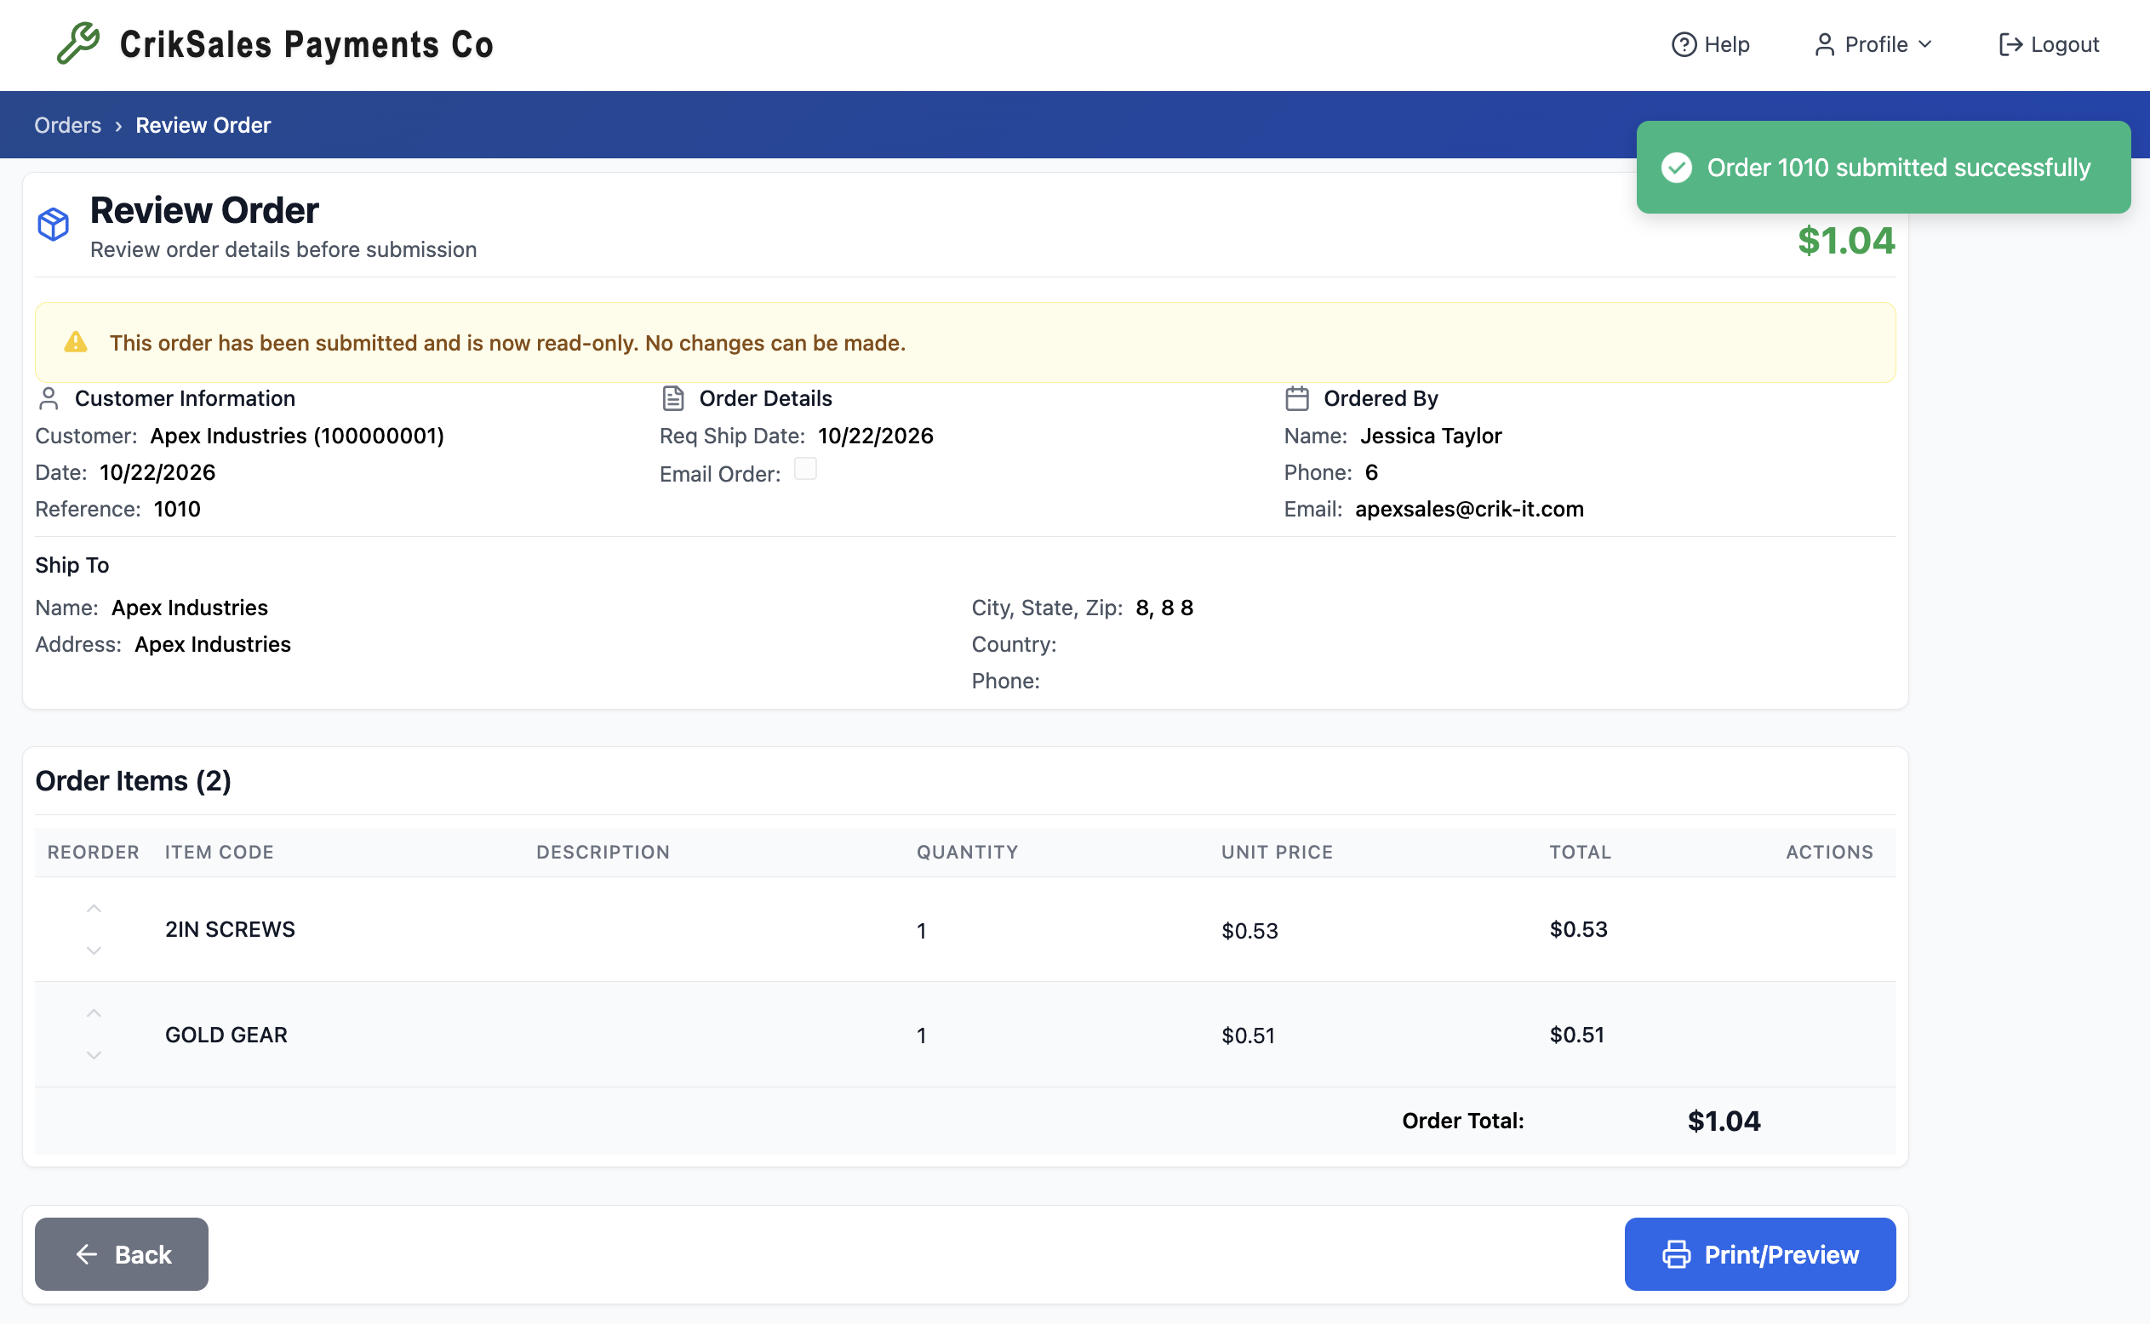Click the blue package box icon
The height and width of the screenshot is (1324, 2150).
click(x=54, y=224)
